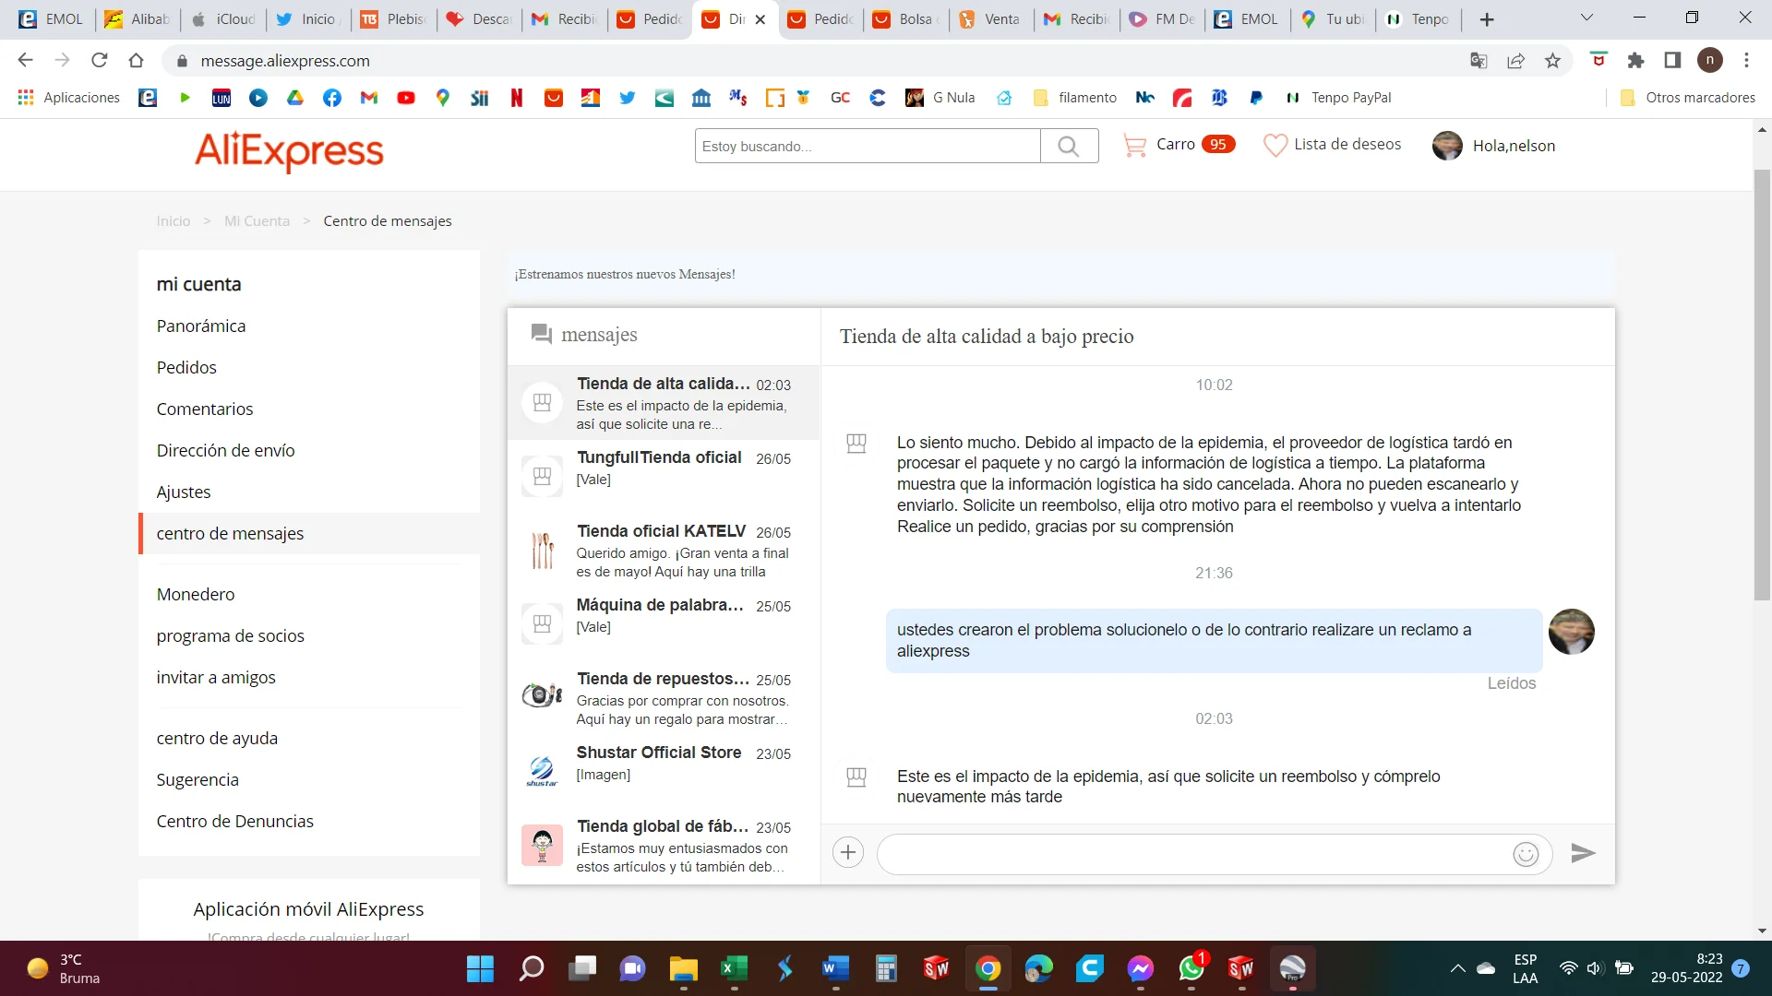Open WhatsApp from the taskbar
This screenshot has width=1772, height=996.
click(1191, 968)
